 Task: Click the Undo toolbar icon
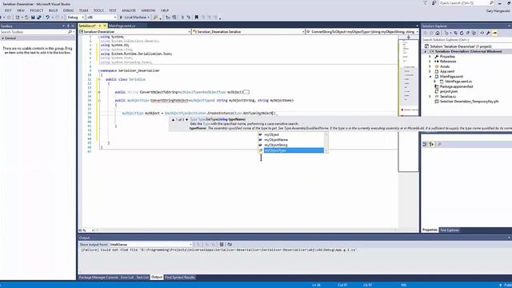point(48,18)
